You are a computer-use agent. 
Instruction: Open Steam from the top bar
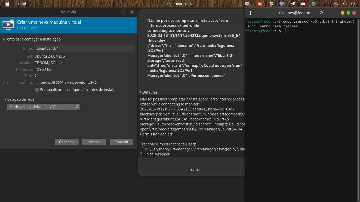(x=271, y=4)
